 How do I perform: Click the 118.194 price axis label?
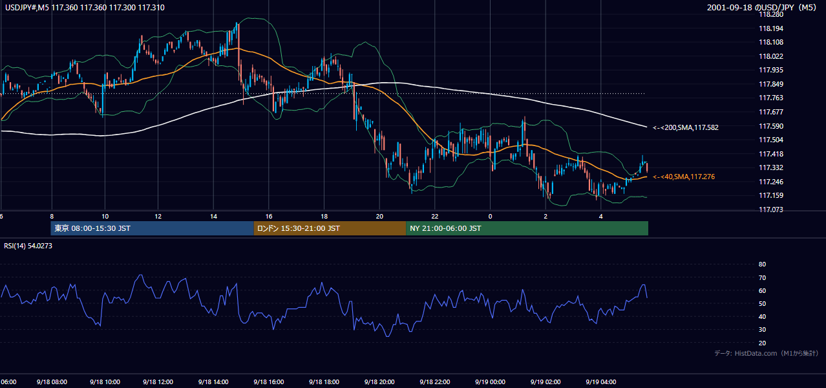click(770, 28)
